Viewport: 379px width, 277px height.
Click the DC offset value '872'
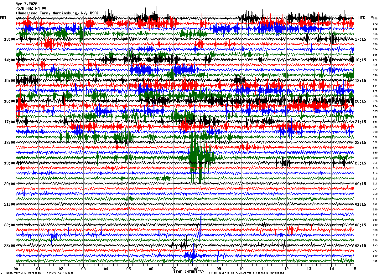(375, 24)
